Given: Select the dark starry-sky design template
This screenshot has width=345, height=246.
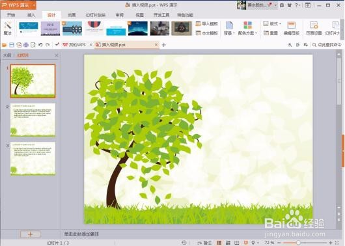Looking at the screenshot, I should coord(138,29).
